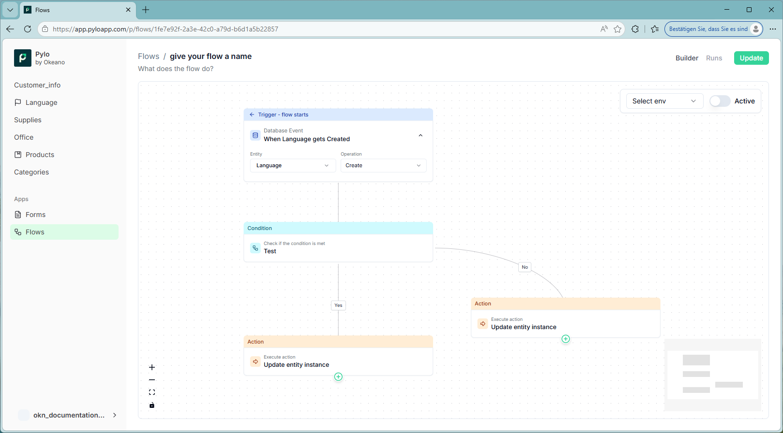Go to Flows breadcrumb link
The height and width of the screenshot is (433, 783).
[x=149, y=57]
